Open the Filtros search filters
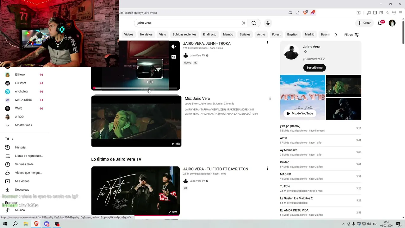Screen dimensions: 405x228 [x=352, y=35]
